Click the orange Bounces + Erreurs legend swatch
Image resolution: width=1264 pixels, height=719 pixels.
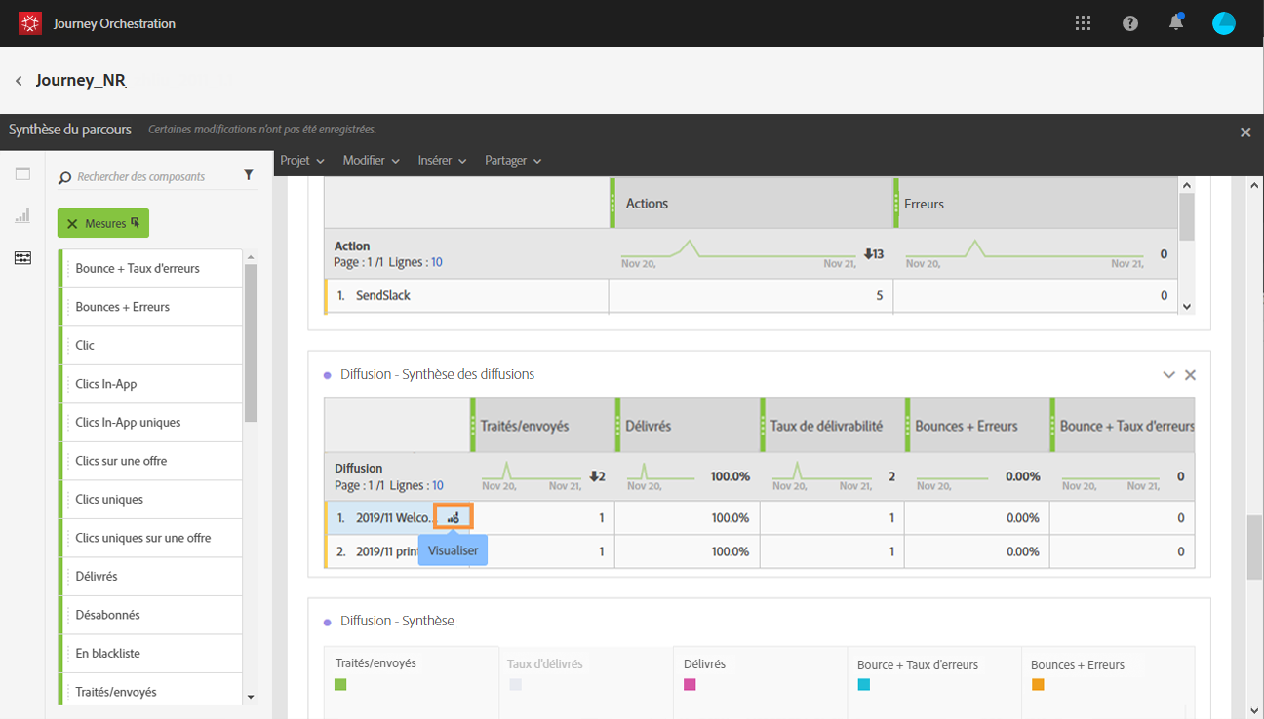[x=1038, y=685]
